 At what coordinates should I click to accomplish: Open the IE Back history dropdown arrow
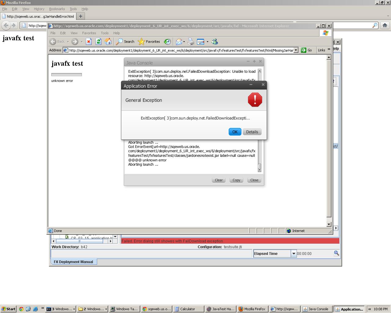coord(68,42)
